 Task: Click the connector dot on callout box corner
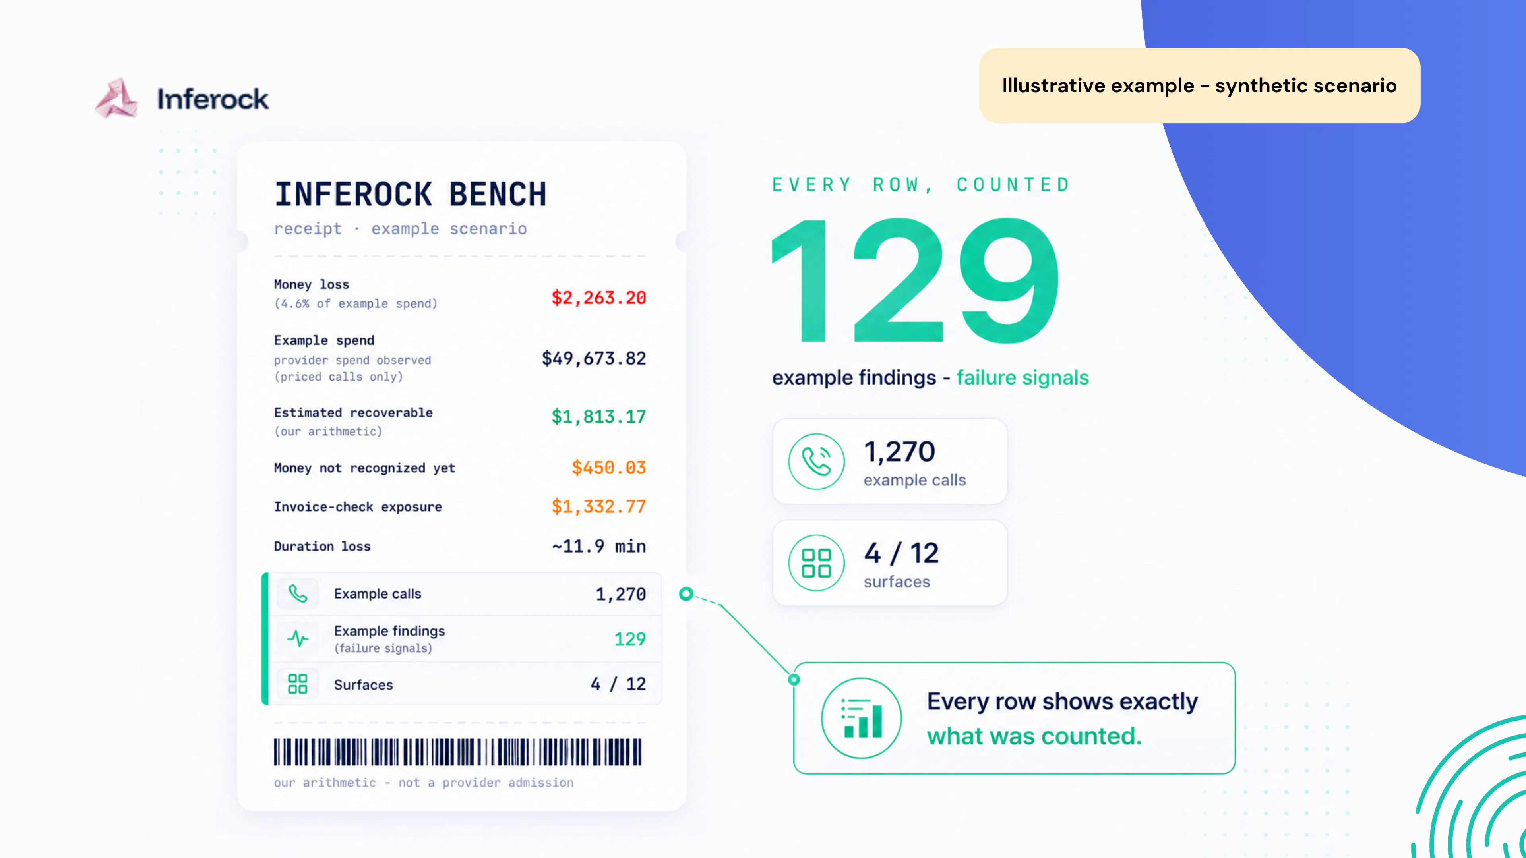click(x=794, y=679)
